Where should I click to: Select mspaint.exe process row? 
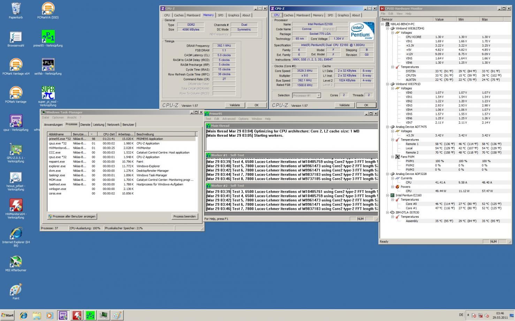coord(122,162)
